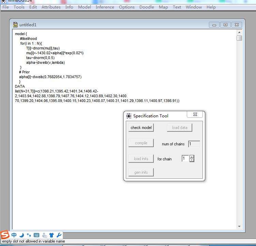Click the load data button
This screenshot has width=256, height=246.
180,128
